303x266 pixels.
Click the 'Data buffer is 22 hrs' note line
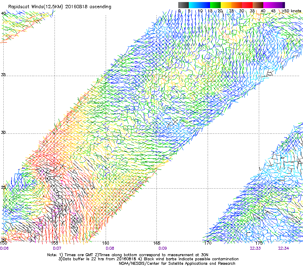coord(148,259)
